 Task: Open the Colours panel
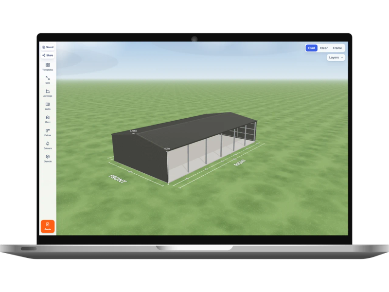[x=48, y=146]
